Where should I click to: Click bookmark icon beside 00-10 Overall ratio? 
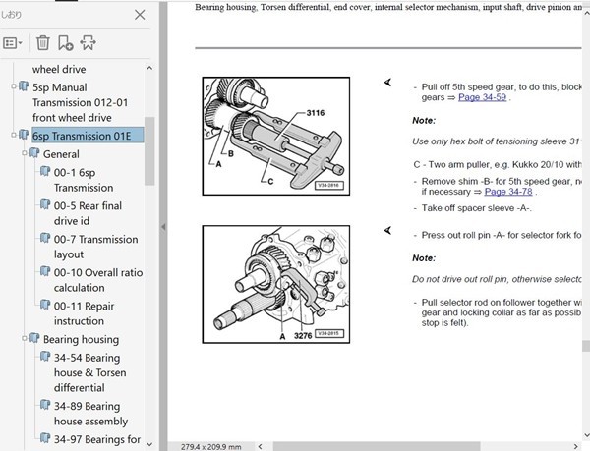[45, 271]
